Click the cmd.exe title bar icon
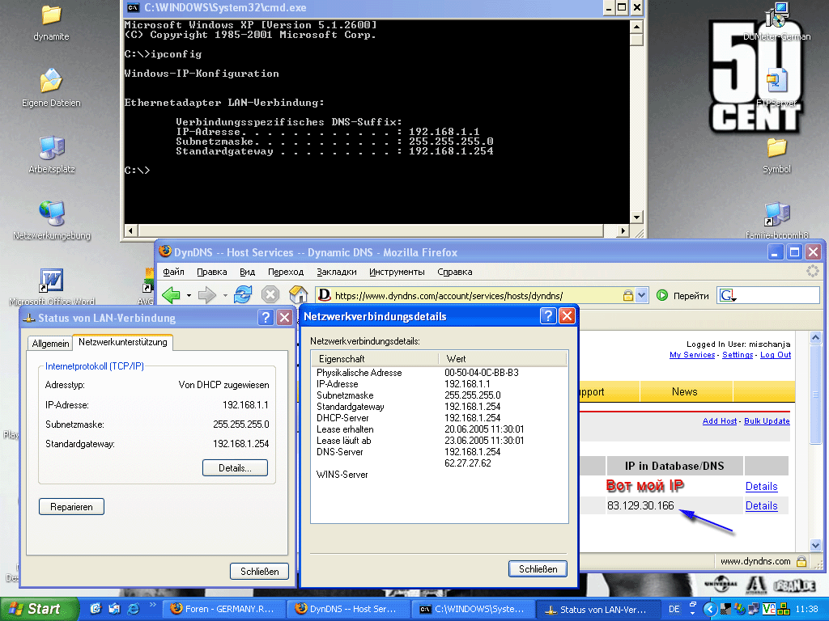The width and height of the screenshot is (829, 621). (x=133, y=7)
